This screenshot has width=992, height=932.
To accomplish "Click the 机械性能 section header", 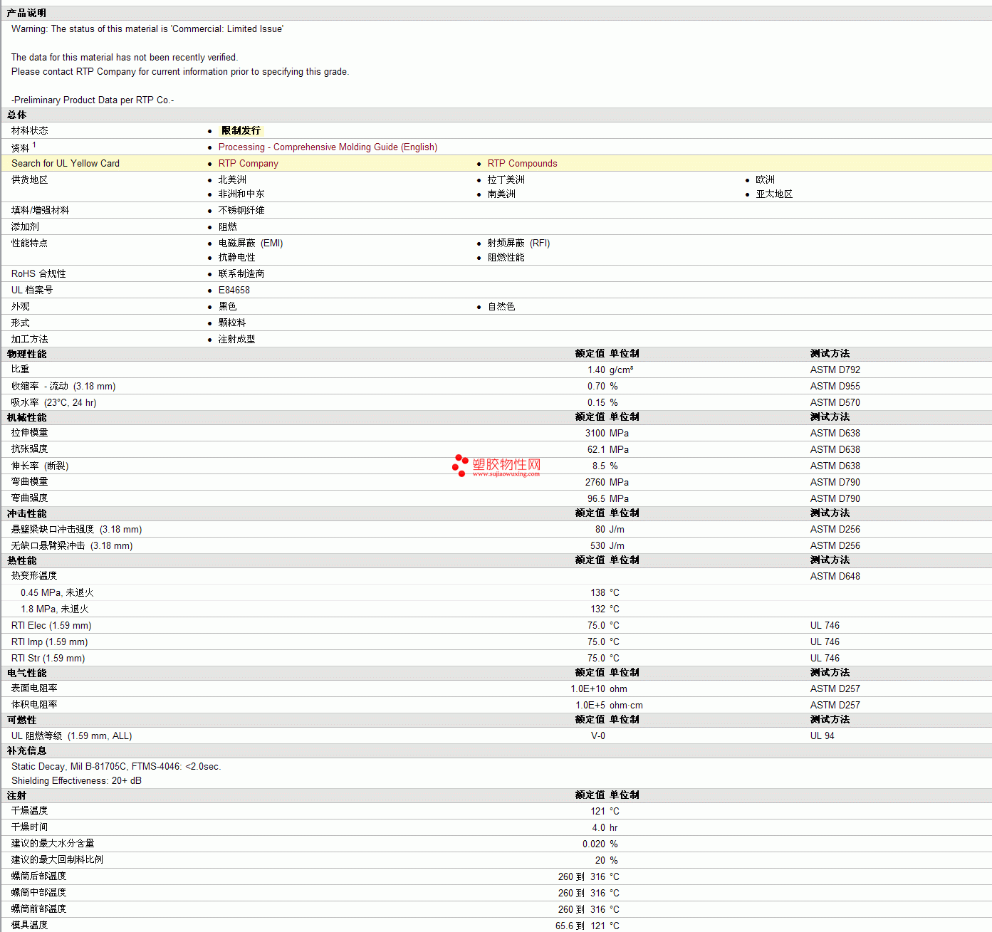I will (26, 418).
